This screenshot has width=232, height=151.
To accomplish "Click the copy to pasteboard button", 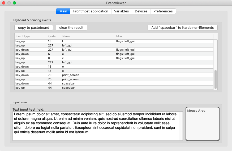I will (x=34, y=28).
